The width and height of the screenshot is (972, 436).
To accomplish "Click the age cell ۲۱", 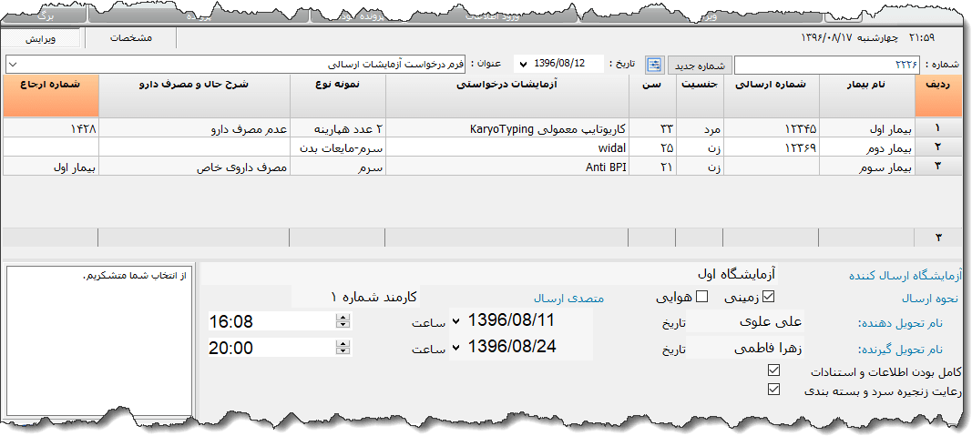I will click(x=653, y=166).
